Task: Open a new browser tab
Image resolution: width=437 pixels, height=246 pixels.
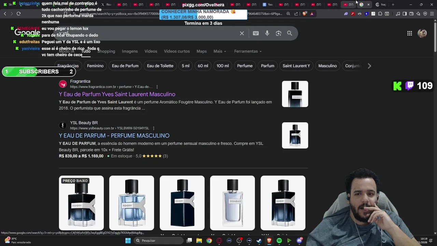Action: pos(393,4)
